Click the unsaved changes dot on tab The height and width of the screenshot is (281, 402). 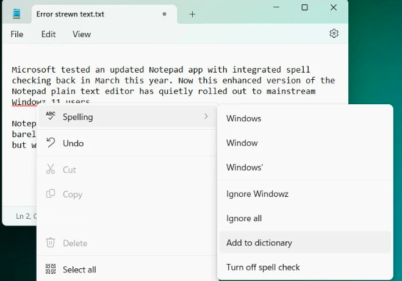coord(164,14)
